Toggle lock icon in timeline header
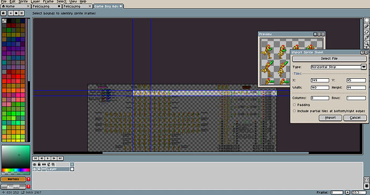Image resolution: width=370 pixels, height=195 pixels. coord(39,164)
